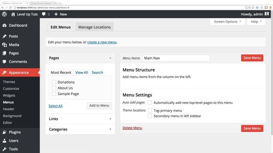Check the Donations page checkbox
The image size is (273, 153).
pyautogui.click(x=54, y=82)
